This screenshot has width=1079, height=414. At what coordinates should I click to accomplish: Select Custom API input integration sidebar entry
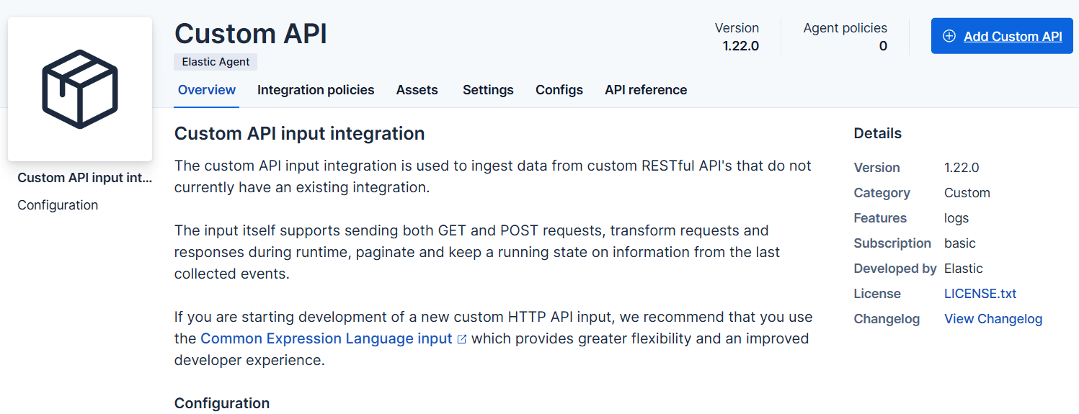tap(84, 178)
